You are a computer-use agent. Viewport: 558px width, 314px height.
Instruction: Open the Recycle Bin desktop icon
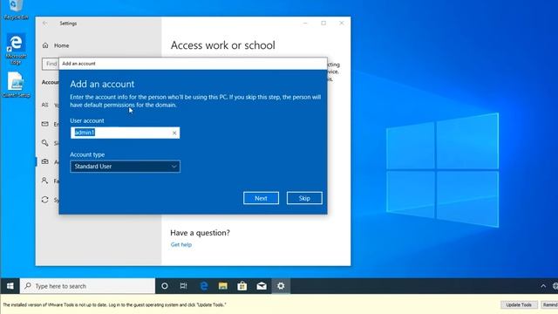pos(16,10)
